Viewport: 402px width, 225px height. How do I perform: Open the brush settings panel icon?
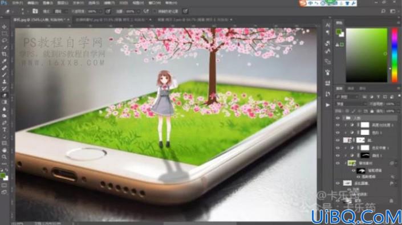click(x=35, y=11)
